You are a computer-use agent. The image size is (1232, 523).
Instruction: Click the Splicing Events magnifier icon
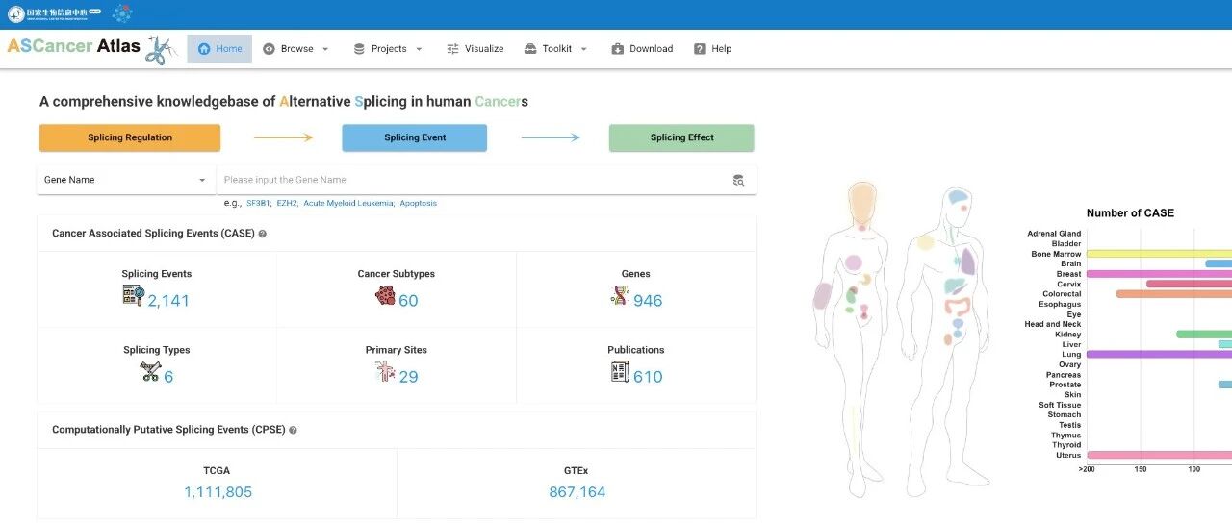pos(133,296)
